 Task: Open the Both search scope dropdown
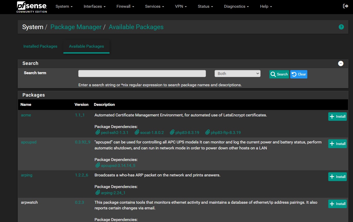237,74
